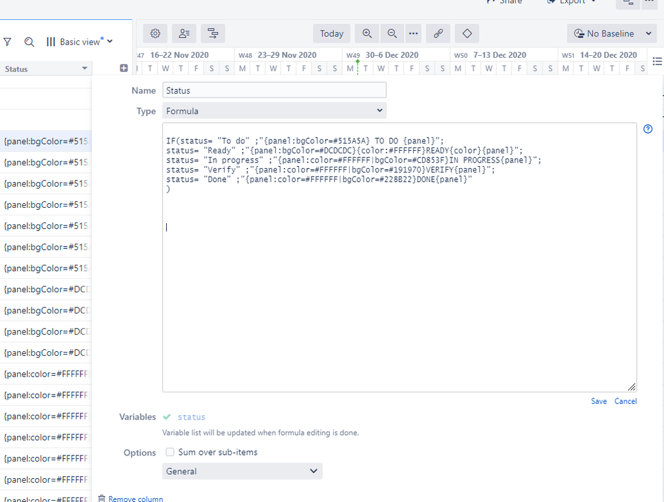Click the zoom out magnifier icon

tap(392, 33)
